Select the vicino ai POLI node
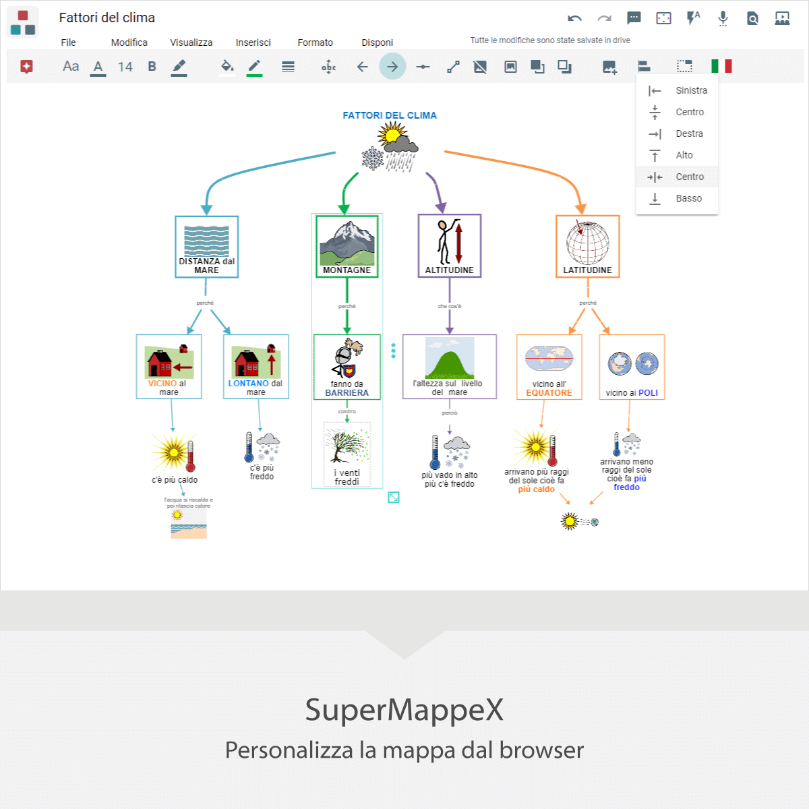 click(632, 367)
